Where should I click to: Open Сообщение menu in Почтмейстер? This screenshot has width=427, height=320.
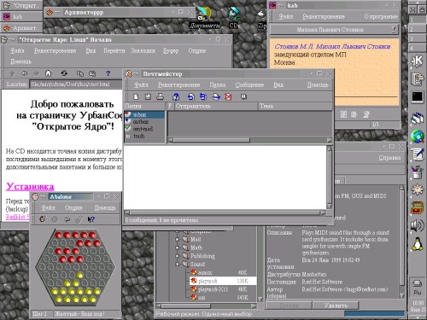click(x=249, y=84)
